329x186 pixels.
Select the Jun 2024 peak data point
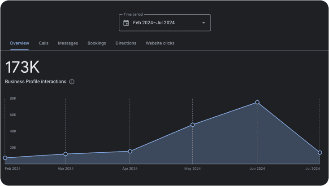pyautogui.click(x=257, y=102)
